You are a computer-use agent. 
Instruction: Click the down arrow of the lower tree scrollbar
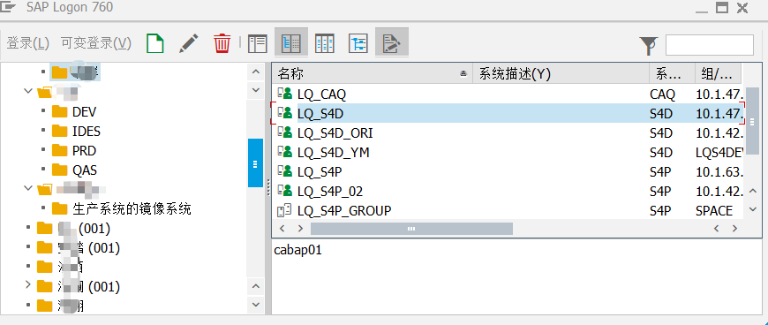click(x=255, y=305)
